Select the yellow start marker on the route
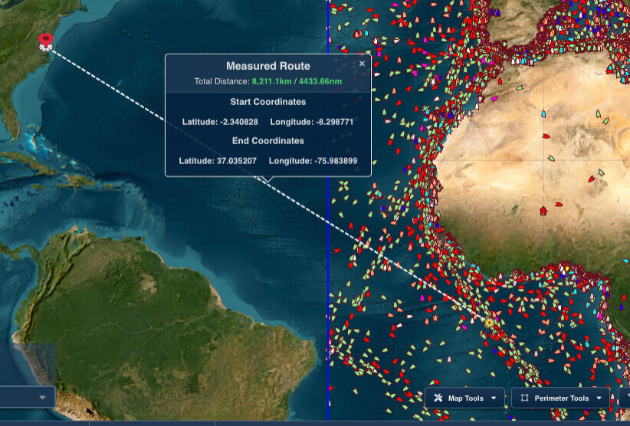The height and width of the screenshot is (426, 630). pyautogui.click(x=489, y=323)
